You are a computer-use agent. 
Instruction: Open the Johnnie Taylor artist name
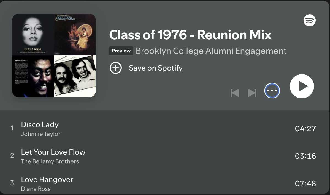tap(41, 134)
